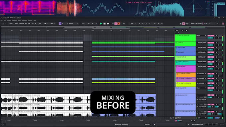226x127 pixels.
Task: Adjust the 13 ALL BASSES track volume slider
Action: 211,64
